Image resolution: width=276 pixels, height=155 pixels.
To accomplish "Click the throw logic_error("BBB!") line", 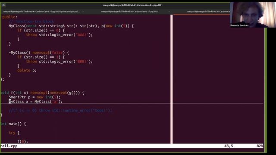I will coord(60,62).
